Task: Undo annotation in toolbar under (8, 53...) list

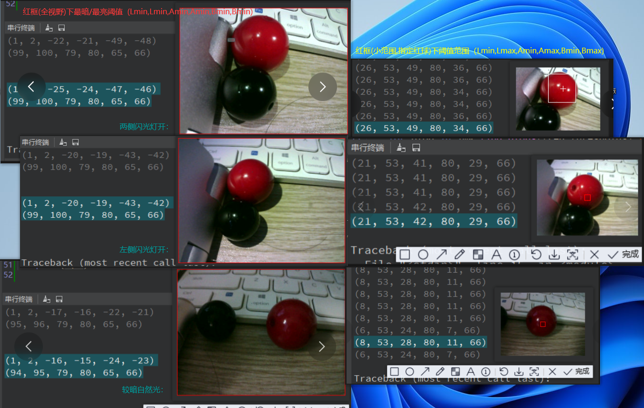Action: point(504,372)
